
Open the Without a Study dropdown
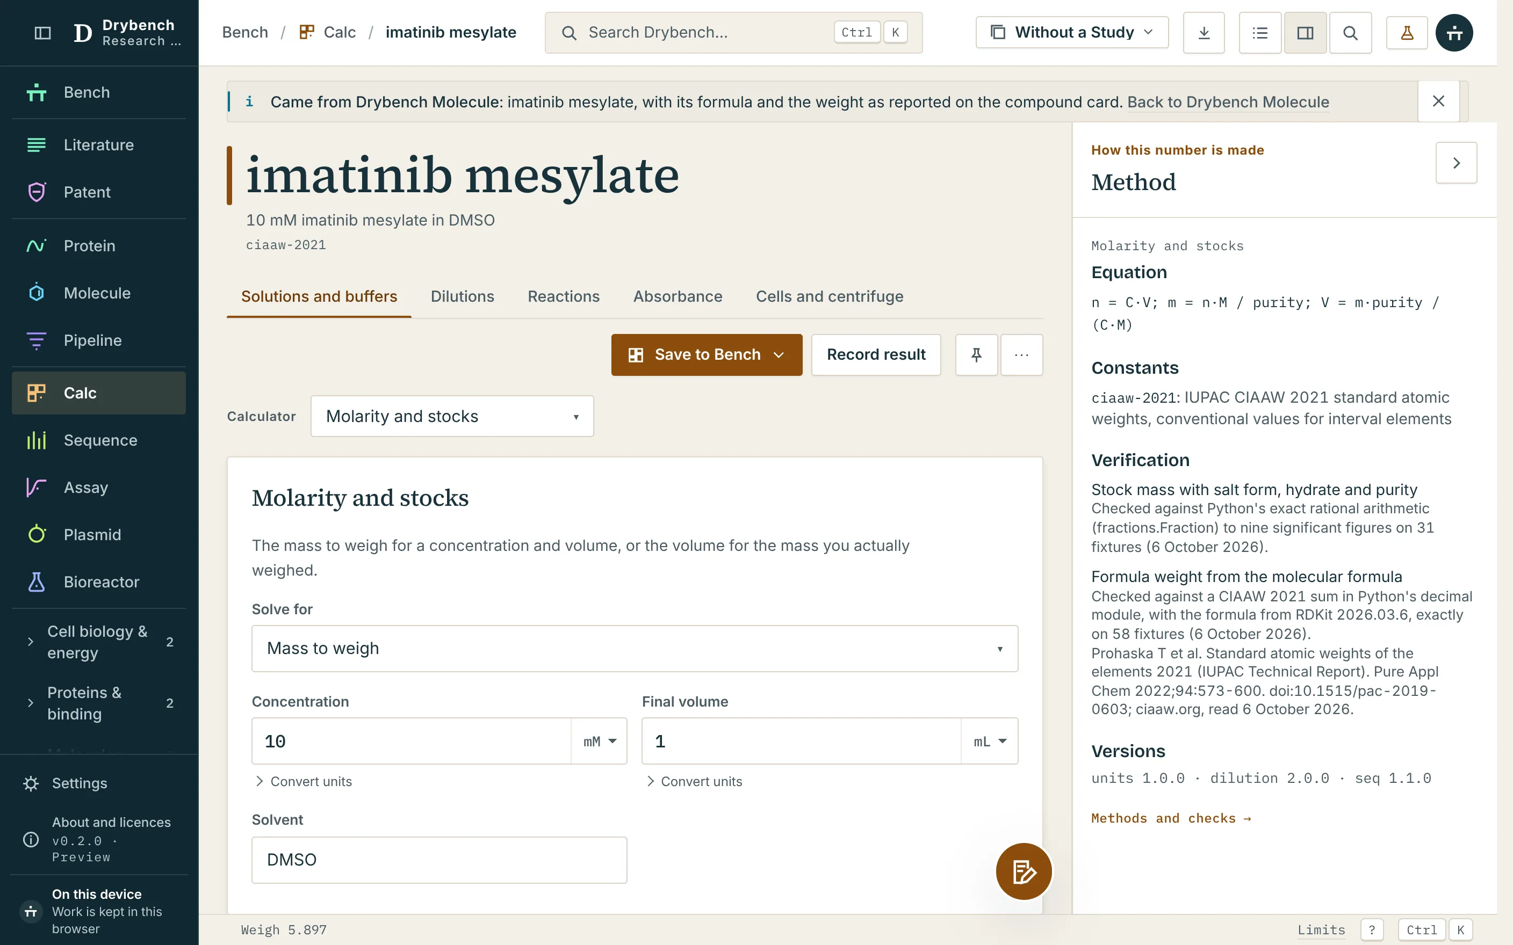[x=1071, y=33]
